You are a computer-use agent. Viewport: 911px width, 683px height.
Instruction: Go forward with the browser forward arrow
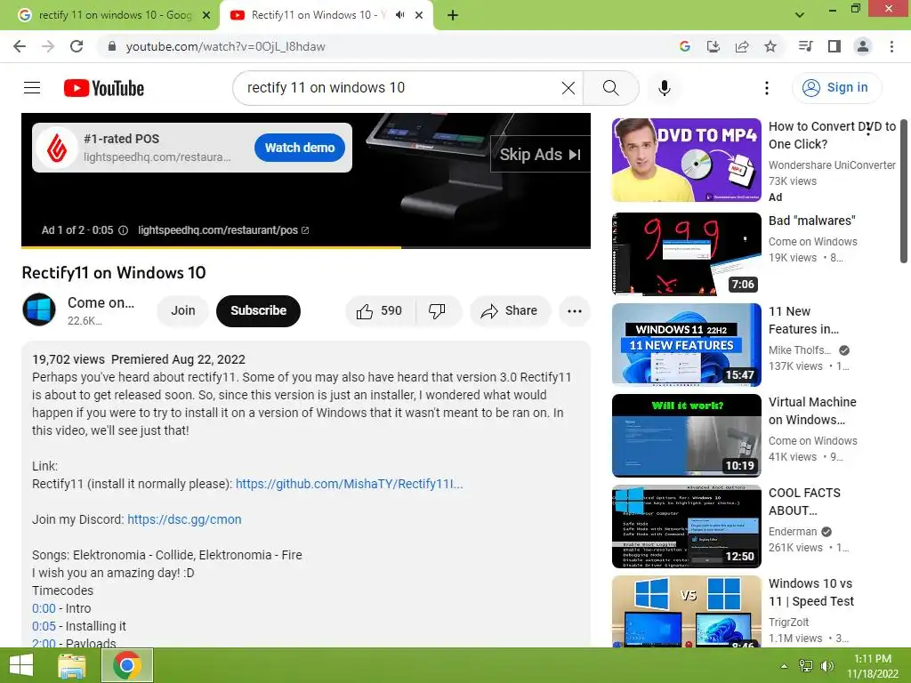[x=48, y=46]
